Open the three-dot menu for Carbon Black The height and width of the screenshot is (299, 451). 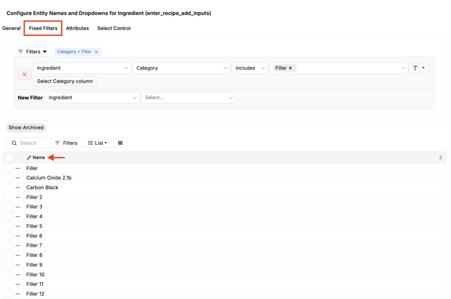click(18, 188)
